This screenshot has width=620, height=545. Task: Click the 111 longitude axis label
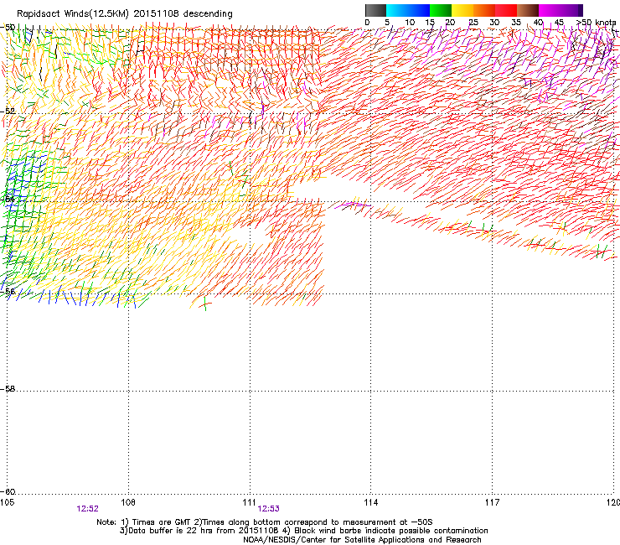coord(250,502)
